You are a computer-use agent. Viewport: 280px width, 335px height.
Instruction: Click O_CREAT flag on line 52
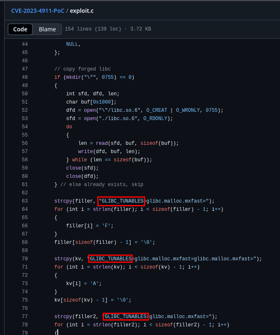(x=157, y=110)
